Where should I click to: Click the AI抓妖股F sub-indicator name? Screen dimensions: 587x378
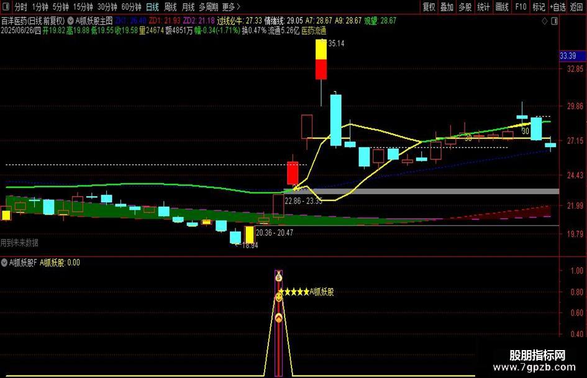(x=23, y=263)
